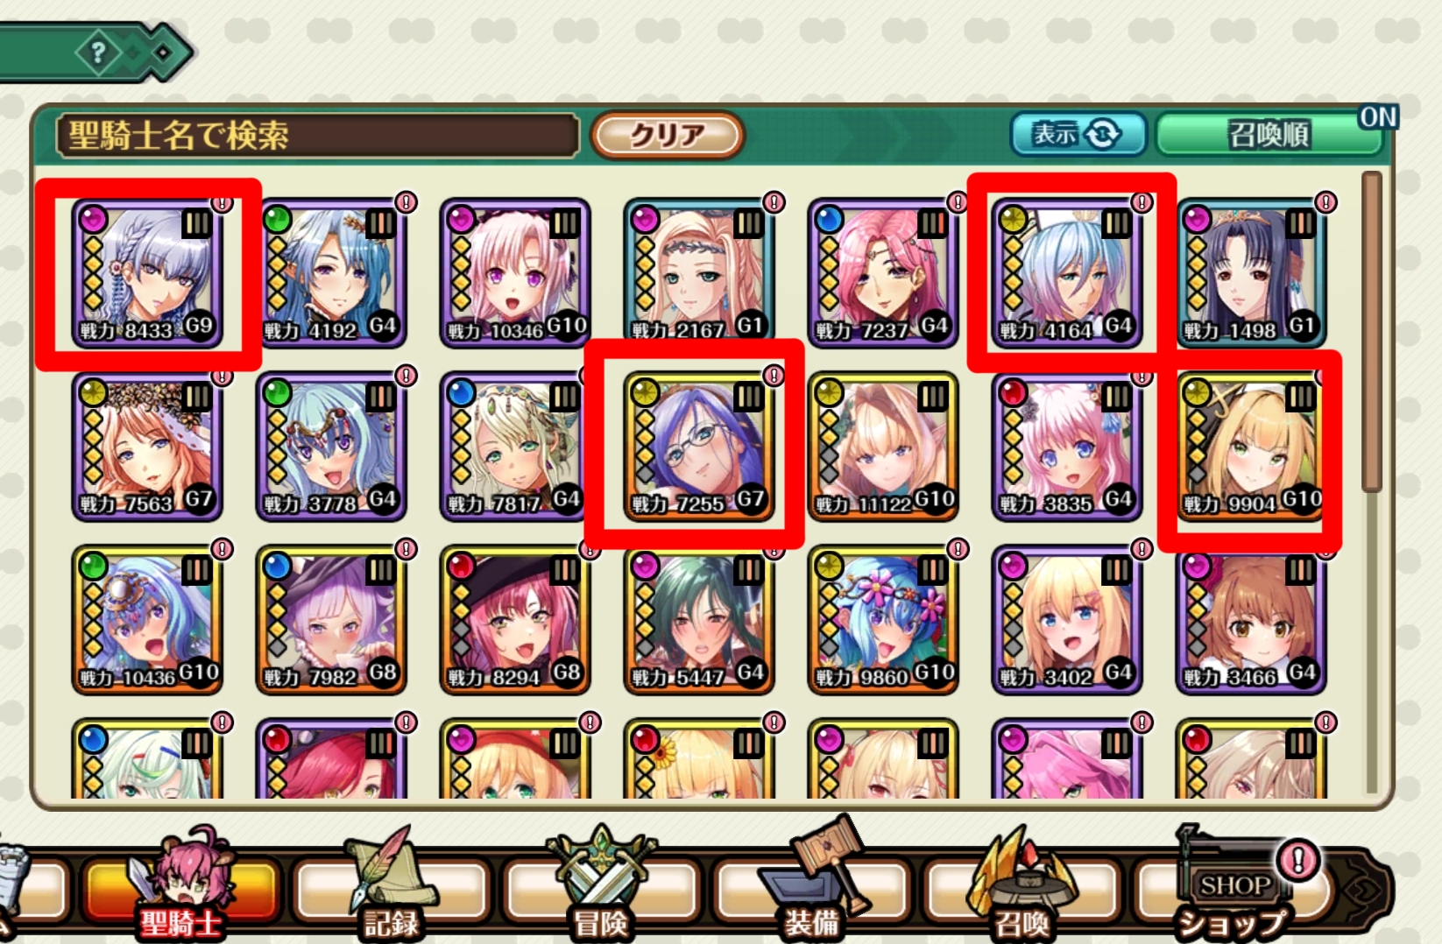Select the knight with 戦力 10346 G10
The width and height of the screenshot is (1442, 944).
(515, 273)
